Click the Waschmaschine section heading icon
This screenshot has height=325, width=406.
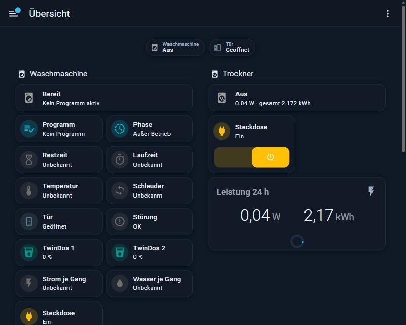point(22,74)
